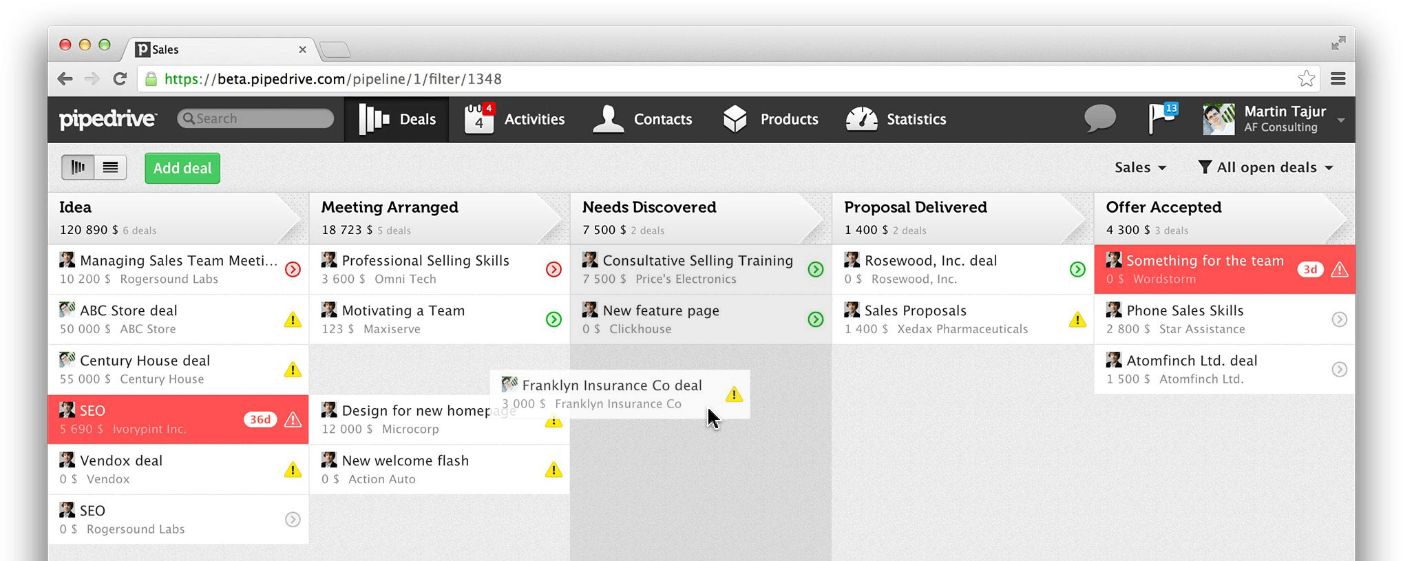1403x561 pixels.
Task: Click the browser address bar URL
Action: [333, 79]
